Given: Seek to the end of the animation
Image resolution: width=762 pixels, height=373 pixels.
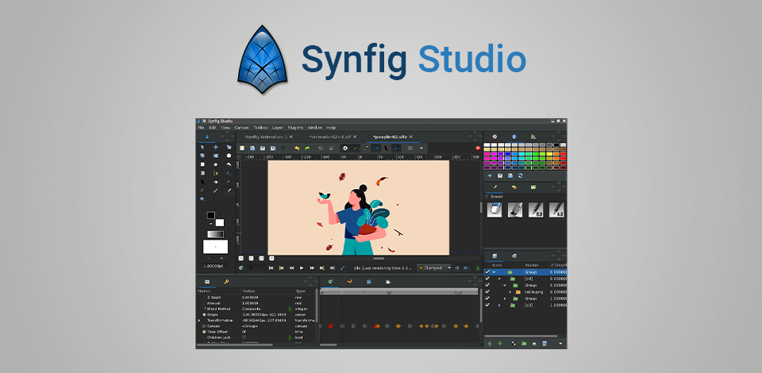Looking at the screenshot, I should pyautogui.click(x=332, y=268).
